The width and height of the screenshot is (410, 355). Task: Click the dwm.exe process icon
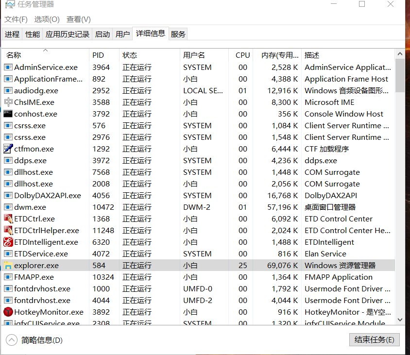pyautogui.click(x=8, y=207)
